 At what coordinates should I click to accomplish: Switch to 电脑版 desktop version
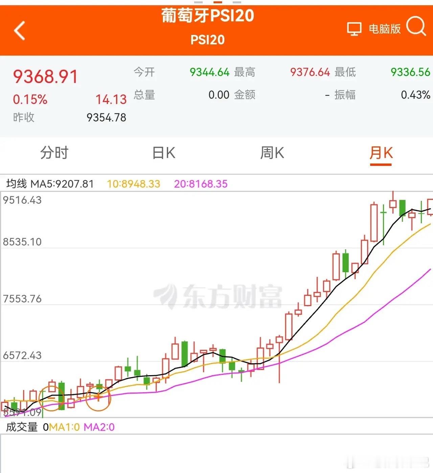(385, 29)
